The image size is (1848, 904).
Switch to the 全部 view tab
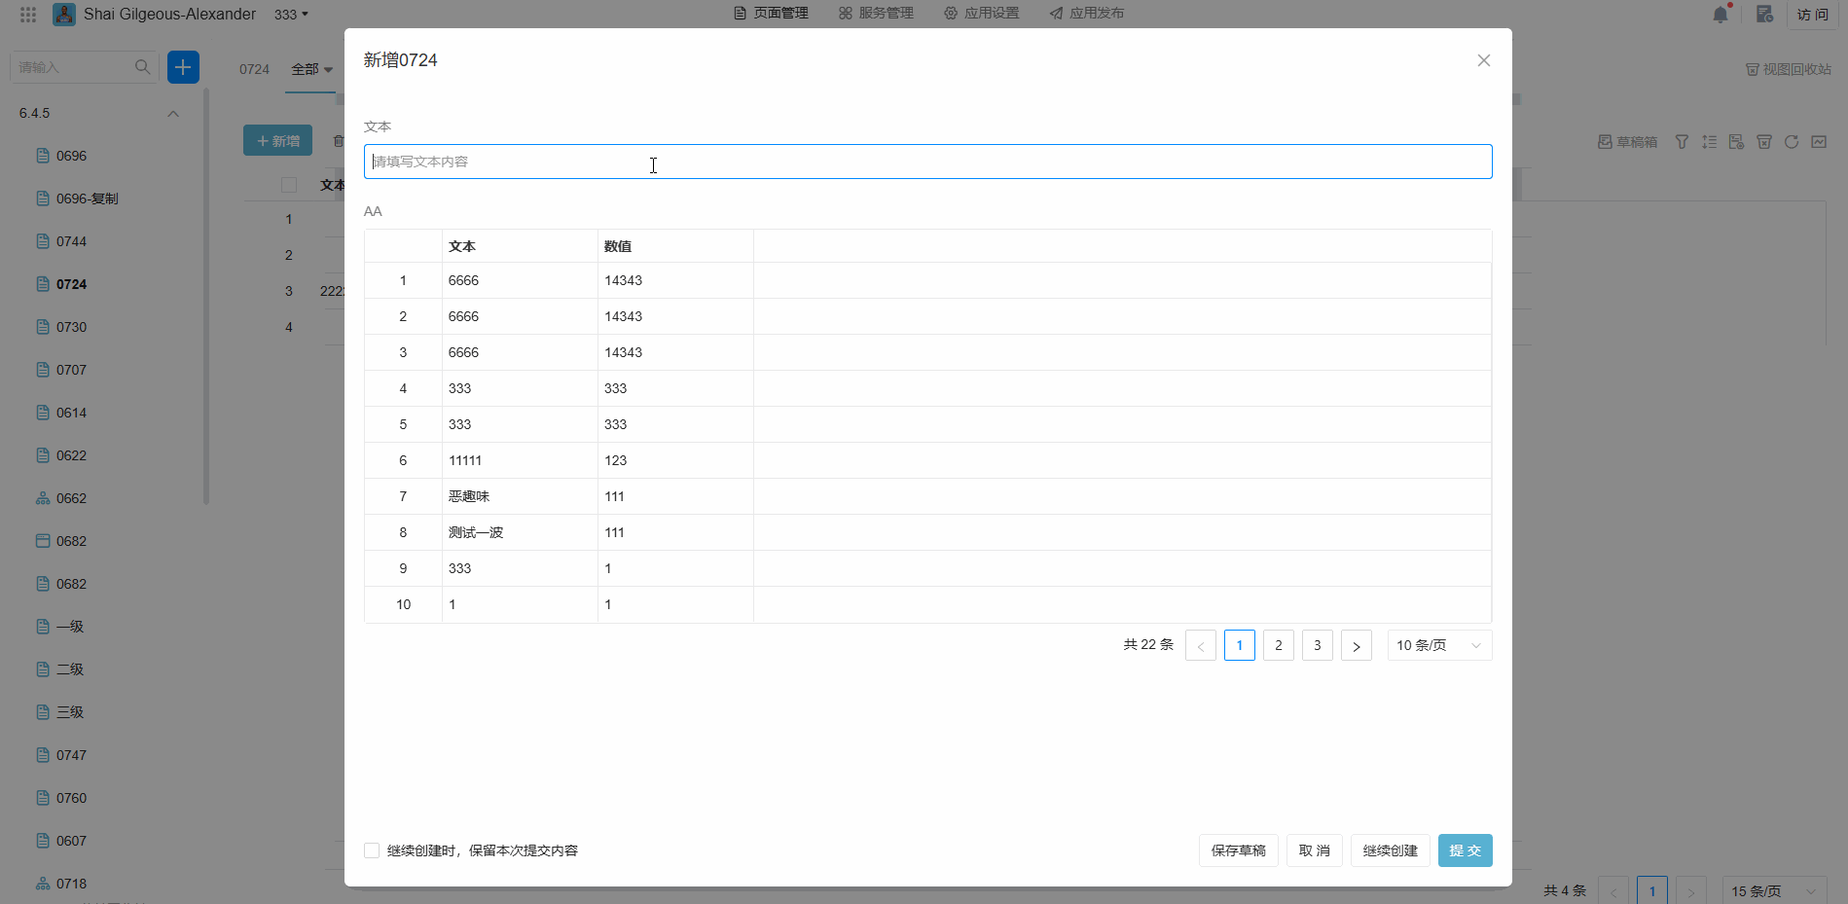311,69
